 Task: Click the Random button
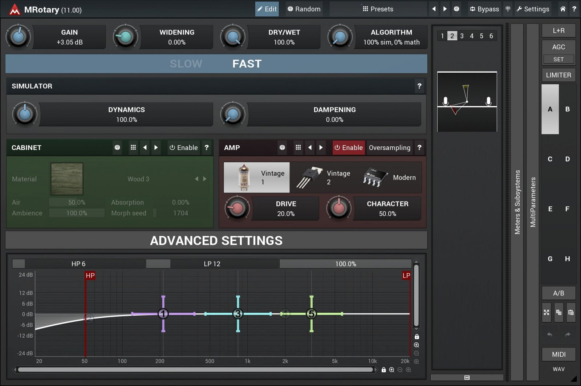pyautogui.click(x=304, y=9)
